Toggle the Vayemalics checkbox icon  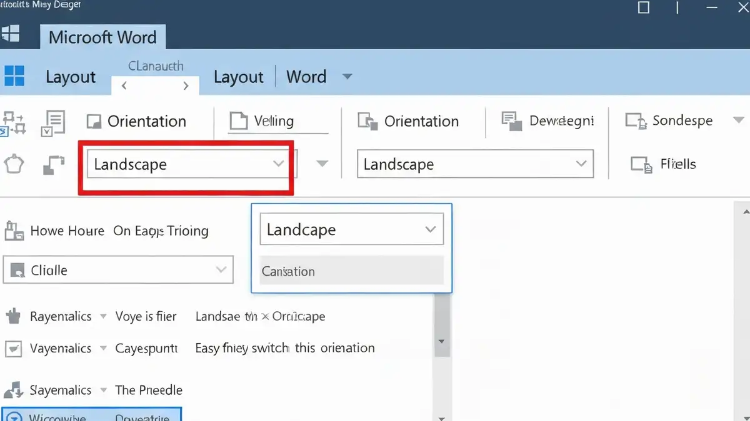pyautogui.click(x=14, y=348)
